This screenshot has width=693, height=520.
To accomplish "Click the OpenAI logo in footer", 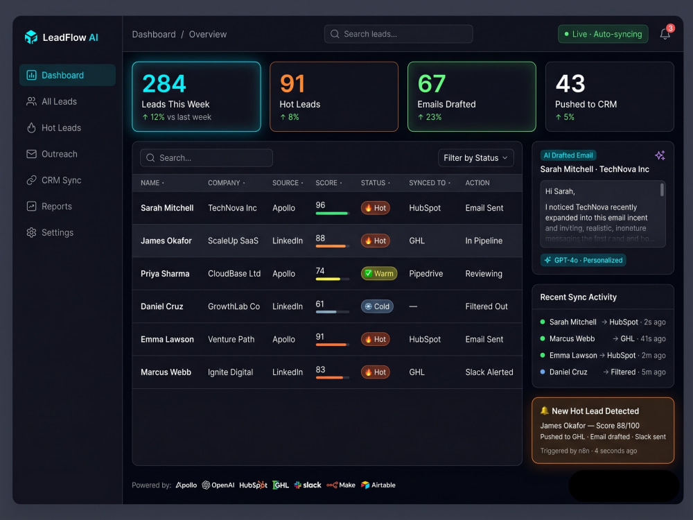I will click(x=218, y=485).
